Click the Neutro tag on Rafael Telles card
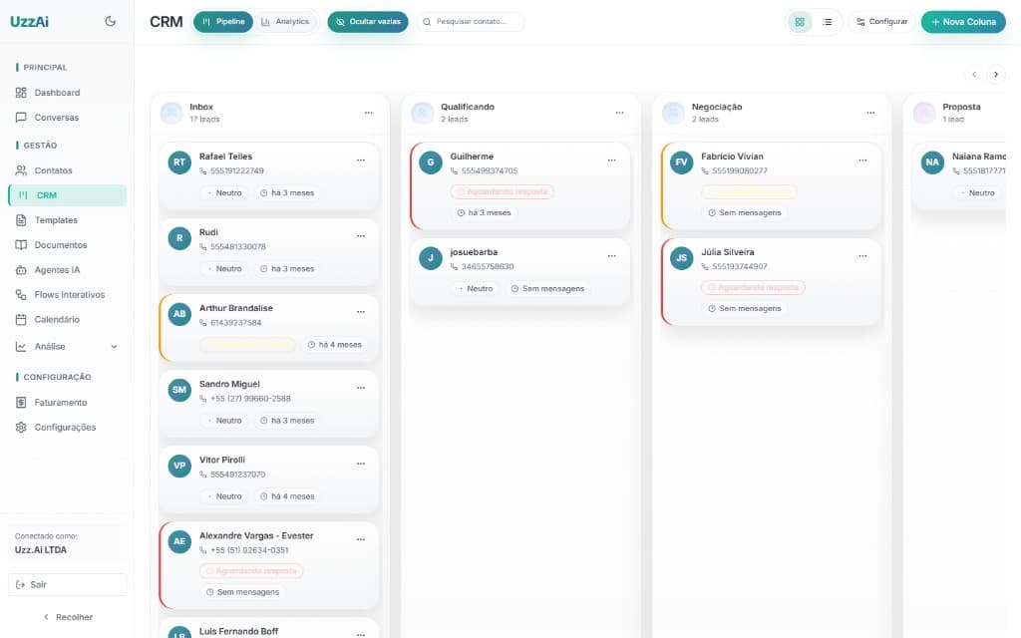 (x=224, y=192)
